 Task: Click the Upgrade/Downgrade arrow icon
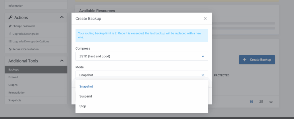click(x=10, y=34)
